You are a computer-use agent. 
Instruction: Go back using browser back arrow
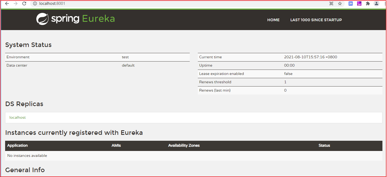7,3
